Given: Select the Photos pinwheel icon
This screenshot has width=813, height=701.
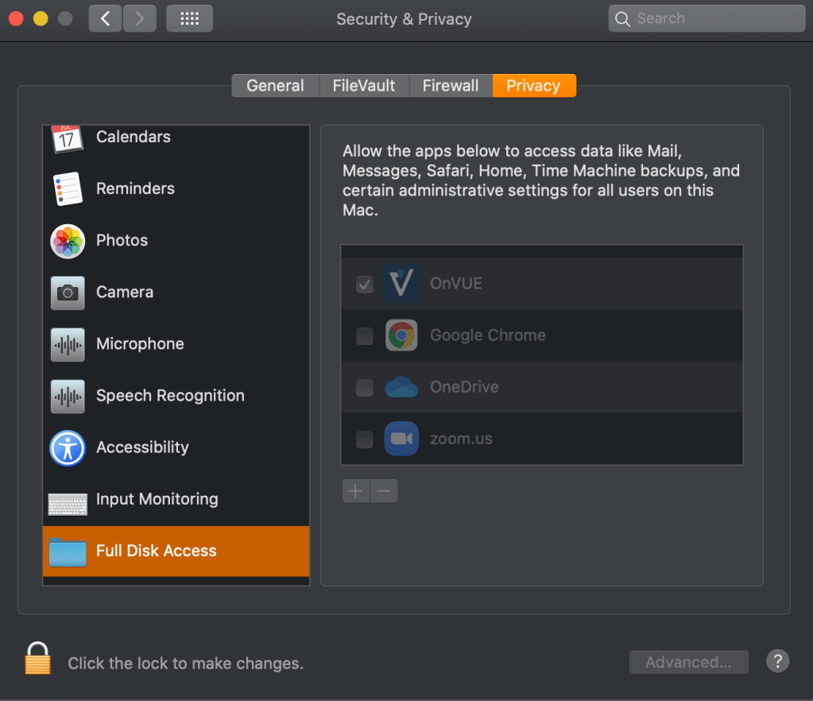Looking at the screenshot, I should [68, 241].
